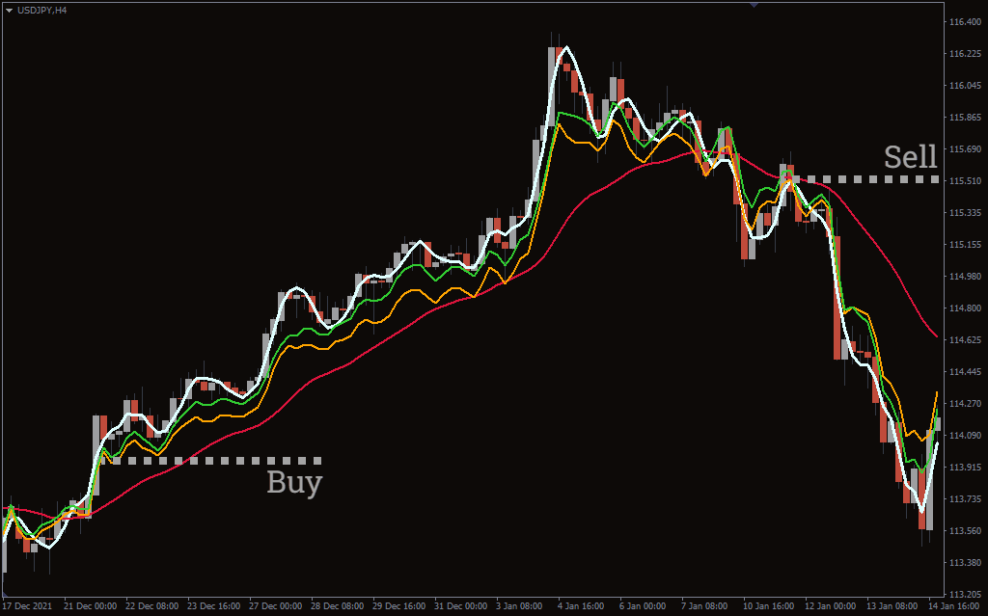The width and height of the screenshot is (988, 616).
Task: Click the 27 Dec 00:00 time label
Action: click(276, 606)
